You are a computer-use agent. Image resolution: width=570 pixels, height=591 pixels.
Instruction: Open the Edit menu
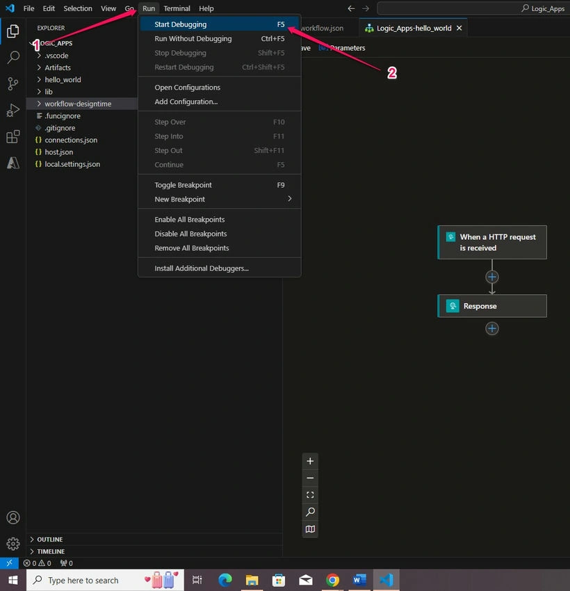49,8
